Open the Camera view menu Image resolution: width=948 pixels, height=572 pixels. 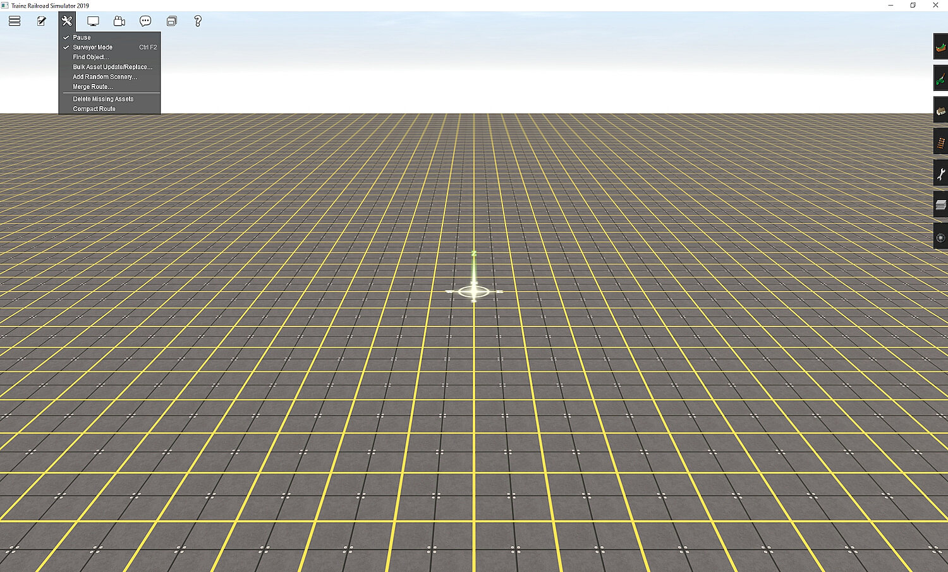click(x=119, y=21)
